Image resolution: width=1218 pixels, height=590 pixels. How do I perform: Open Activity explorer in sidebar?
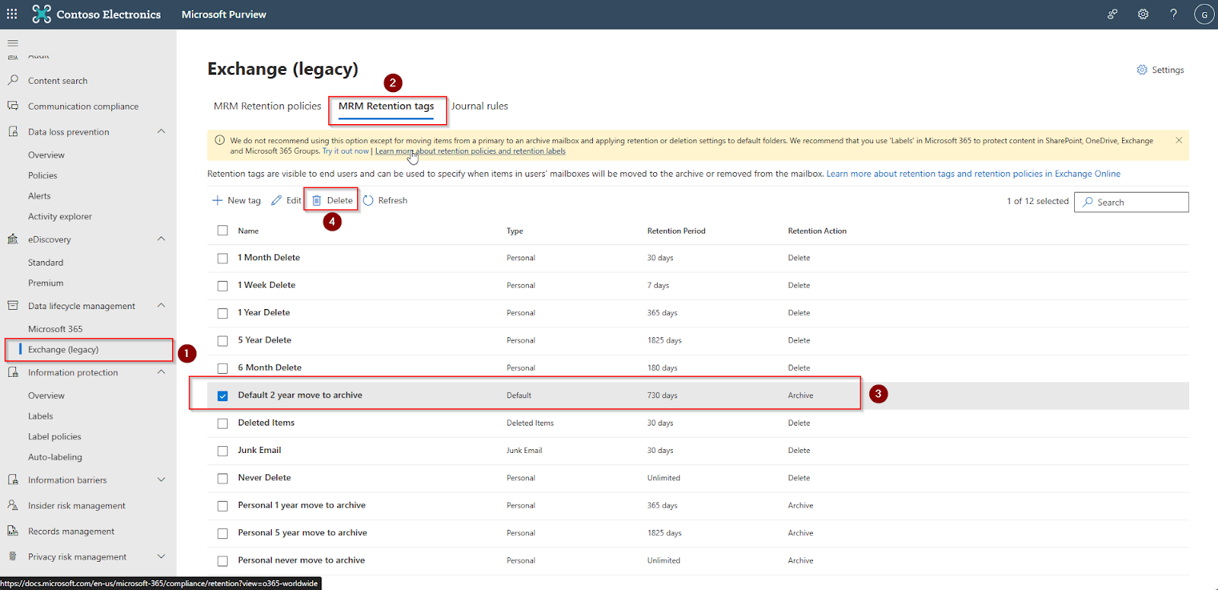click(x=59, y=216)
